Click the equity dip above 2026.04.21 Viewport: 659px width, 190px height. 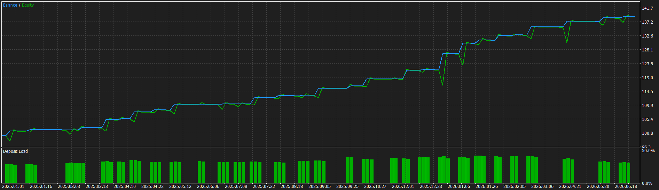tap(567, 42)
